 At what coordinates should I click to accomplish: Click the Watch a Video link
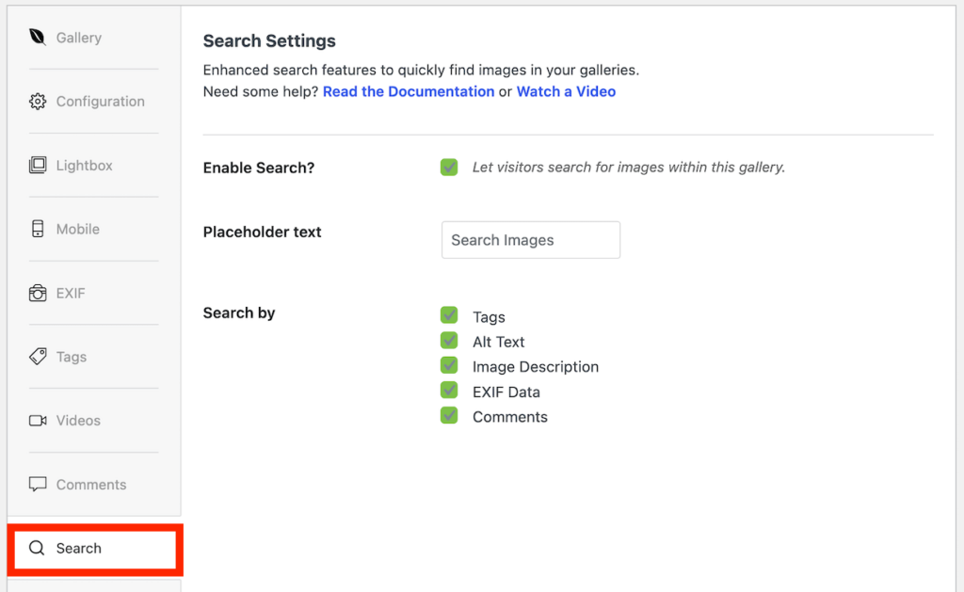[x=566, y=91]
